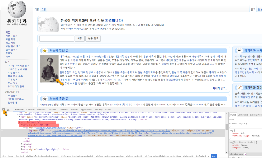This screenshot has width=262, height=158.
Task: Click the 사용자 모임 sidebar link
Action: 12,36
